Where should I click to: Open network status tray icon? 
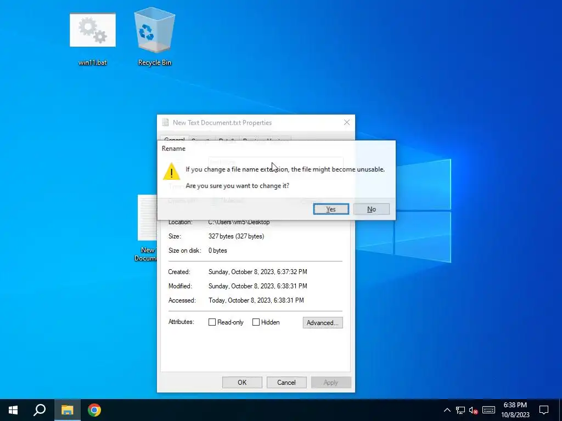(460, 410)
